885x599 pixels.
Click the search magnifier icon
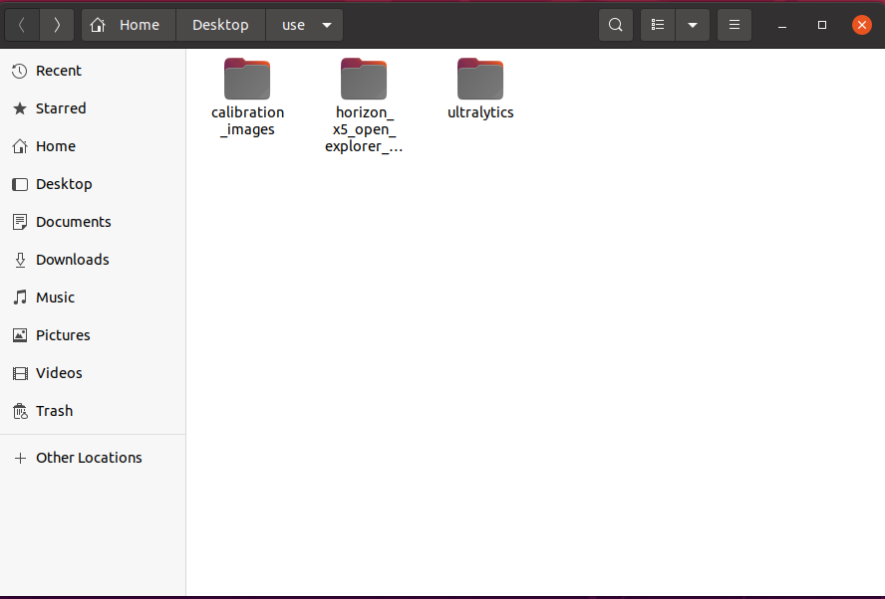pos(616,25)
